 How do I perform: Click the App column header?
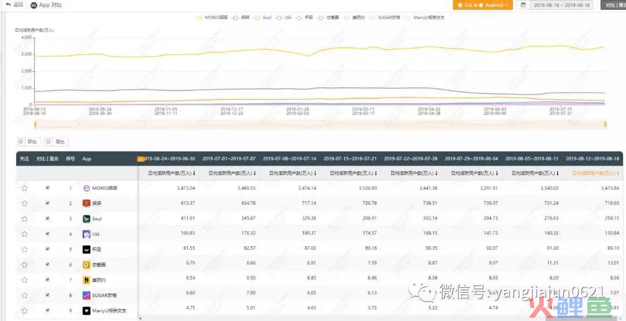coord(86,159)
